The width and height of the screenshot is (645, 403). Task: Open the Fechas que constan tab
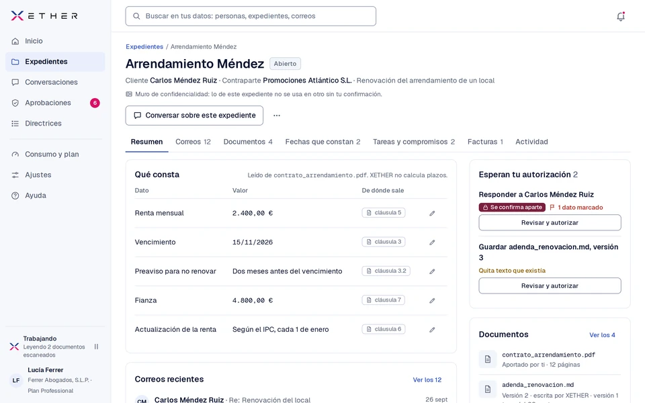pyautogui.click(x=323, y=142)
